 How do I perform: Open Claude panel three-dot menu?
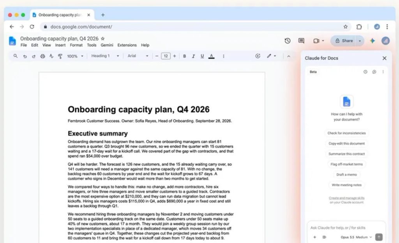click(x=383, y=72)
